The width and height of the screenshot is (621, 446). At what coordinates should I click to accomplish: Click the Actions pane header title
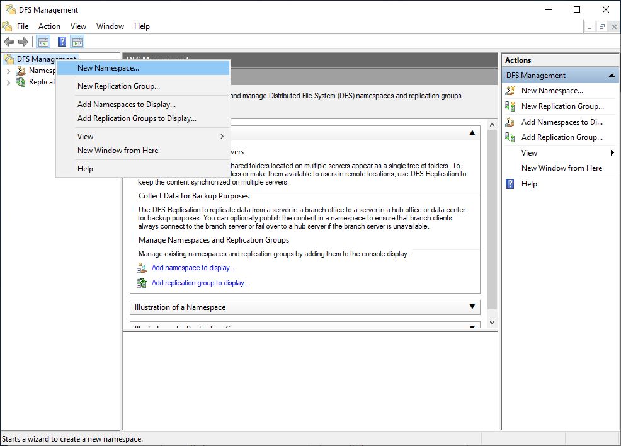[518, 60]
